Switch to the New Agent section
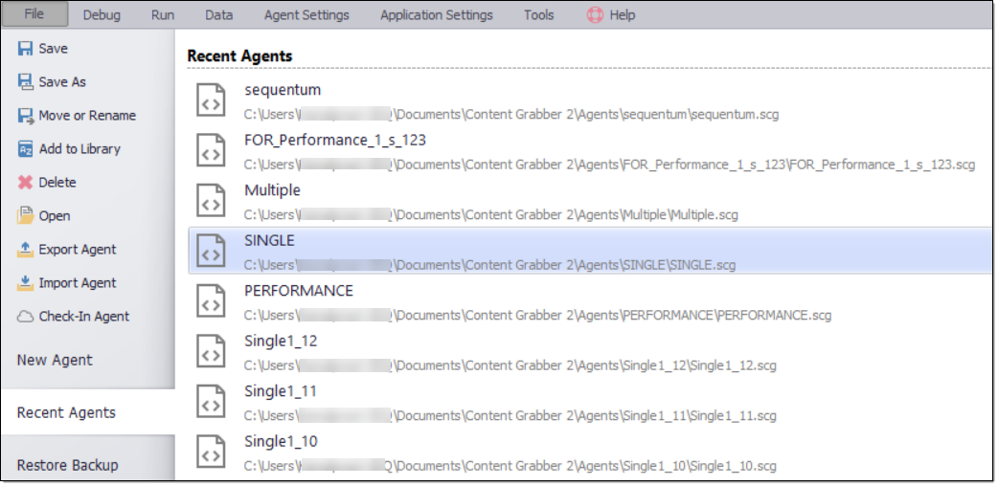998x486 pixels. tap(55, 361)
